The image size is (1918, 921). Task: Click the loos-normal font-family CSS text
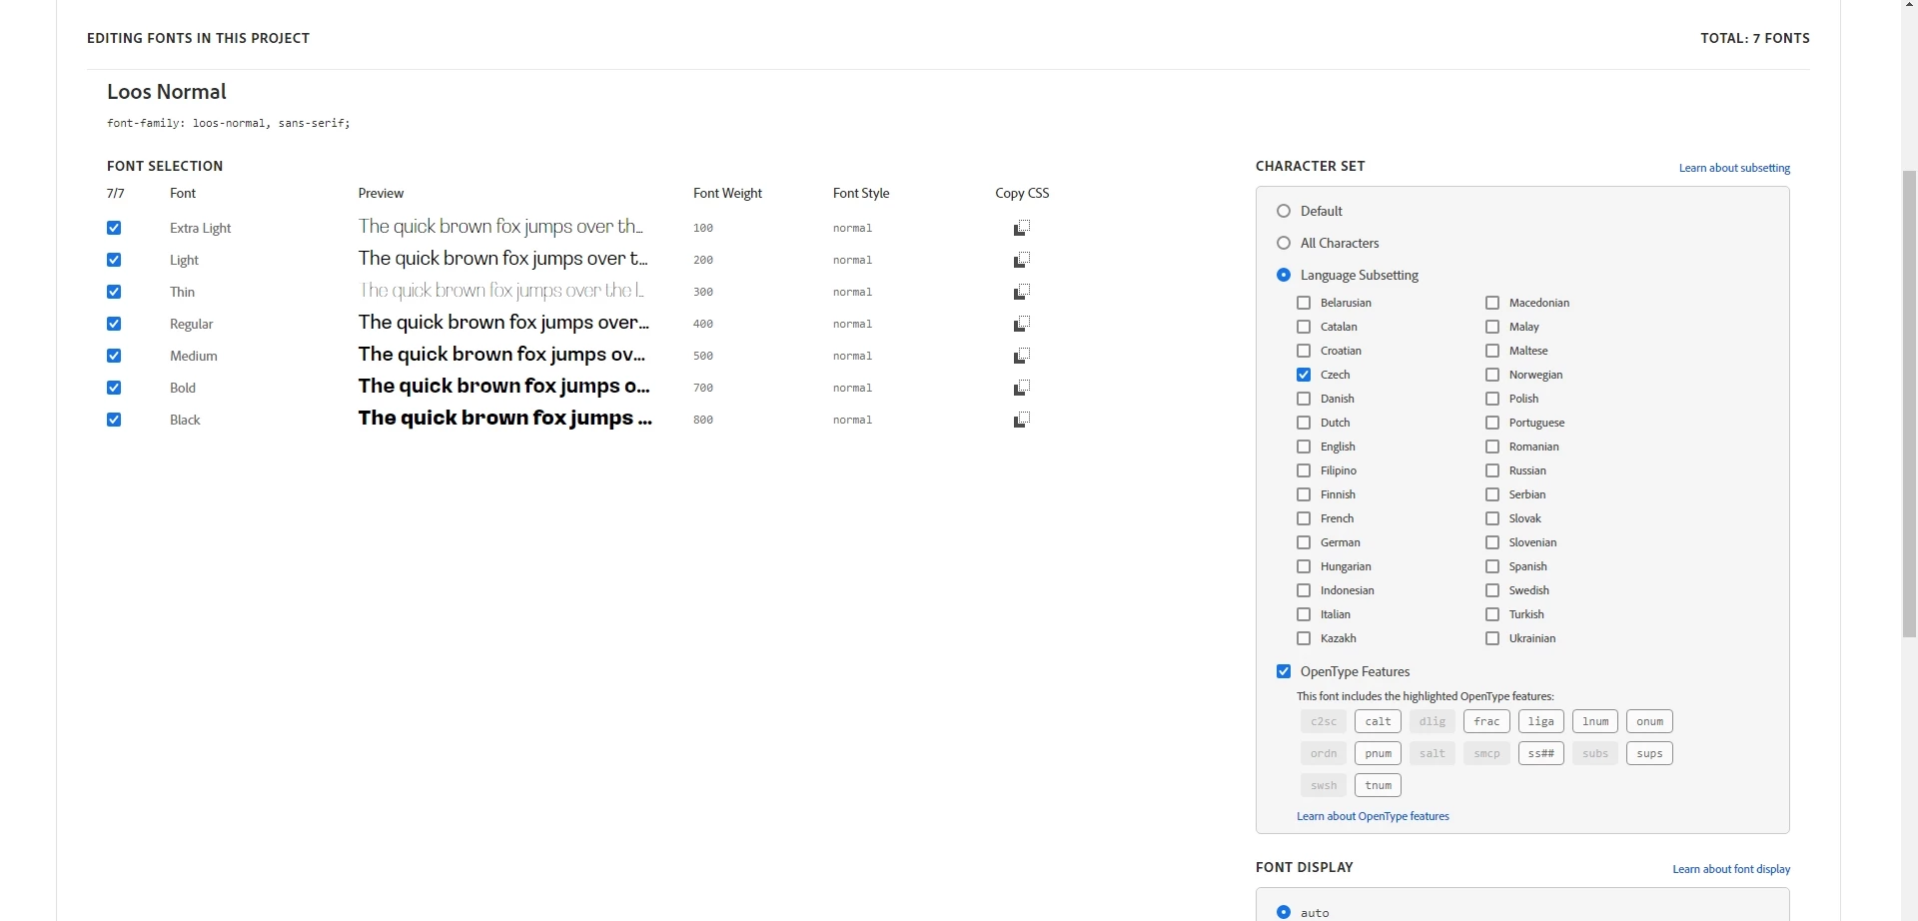coord(228,123)
